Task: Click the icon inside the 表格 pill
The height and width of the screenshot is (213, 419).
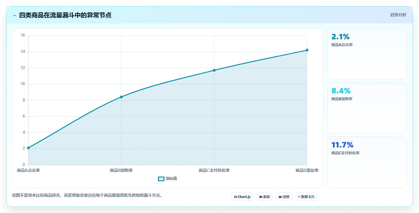Action: (x=261, y=197)
